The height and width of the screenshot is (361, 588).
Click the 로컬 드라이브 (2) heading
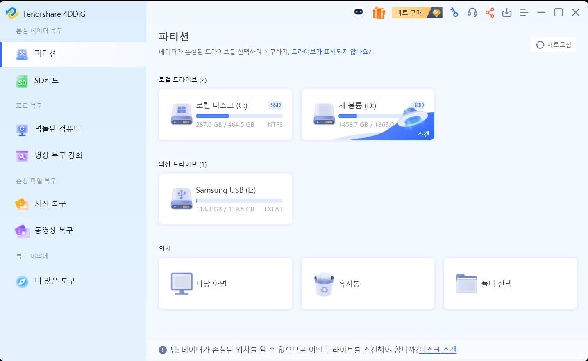pos(183,80)
